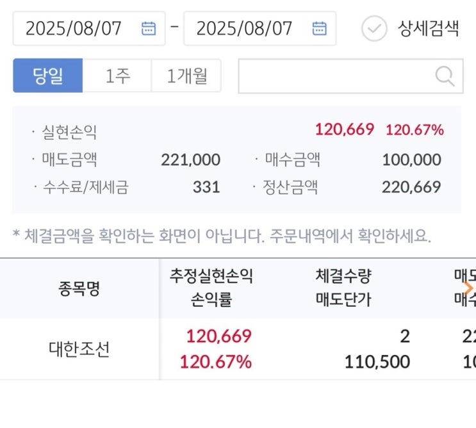
Task: Tap the orange right arrow on table header
Action: (469, 288)
